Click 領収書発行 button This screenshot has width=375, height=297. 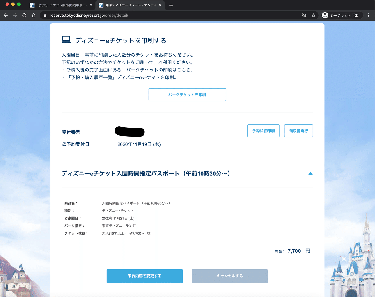pos(299,131)
